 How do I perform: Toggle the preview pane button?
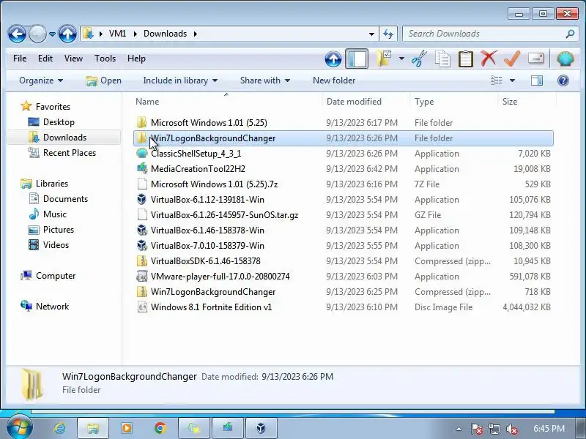[x=537, y=80]
